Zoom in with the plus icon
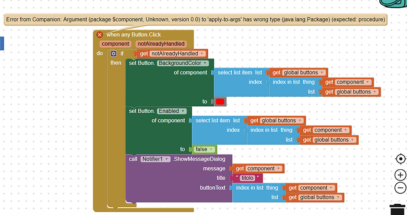 click(401, 175)
